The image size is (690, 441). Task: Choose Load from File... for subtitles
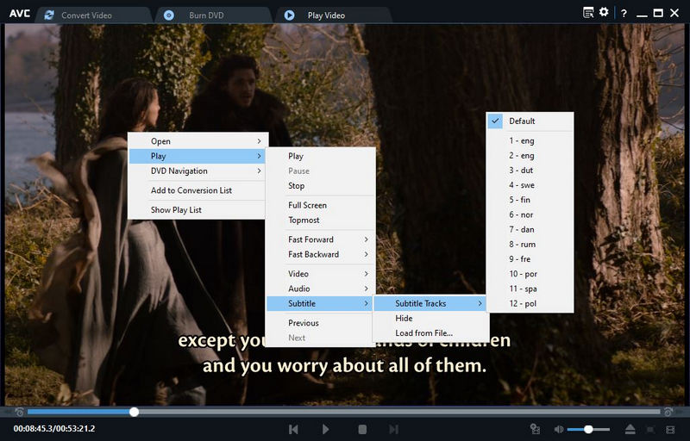(x=430, y=333)
